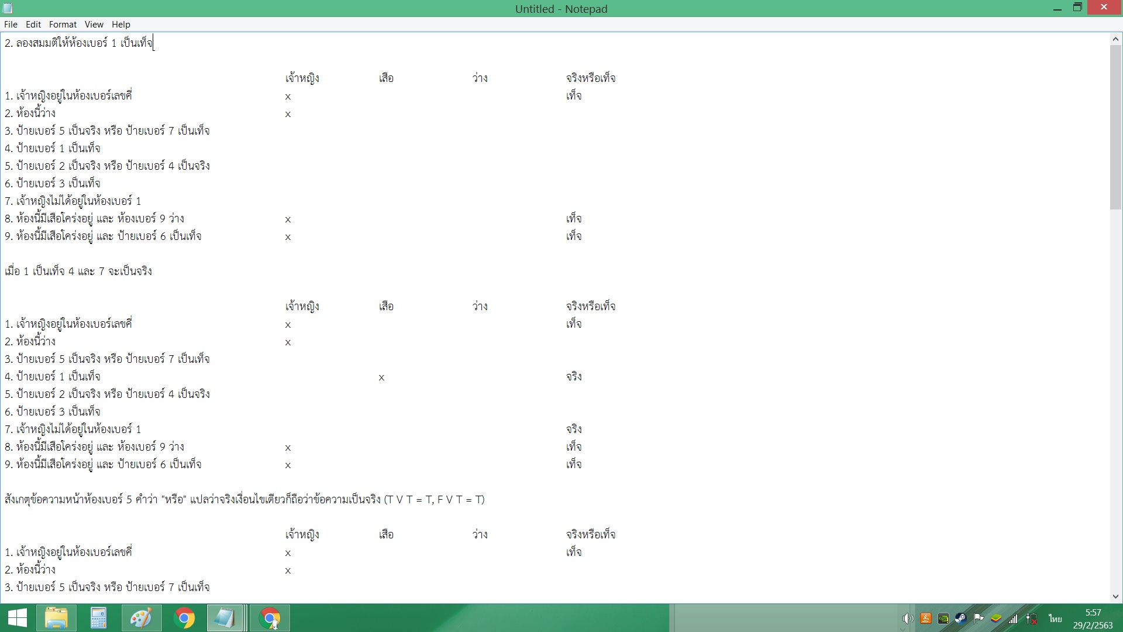The height and width of the screenshot is (632, 1123).
Task: Click the vertical scrollbar thumb
Action: [1115, 126]
